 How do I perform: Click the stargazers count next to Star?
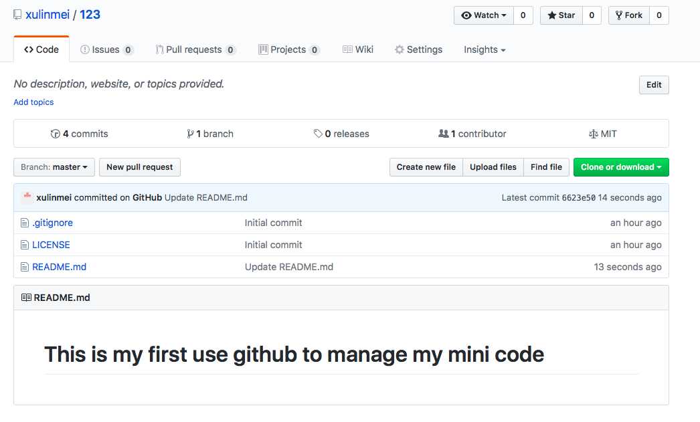pyautogui.click(x=592, y=15)
